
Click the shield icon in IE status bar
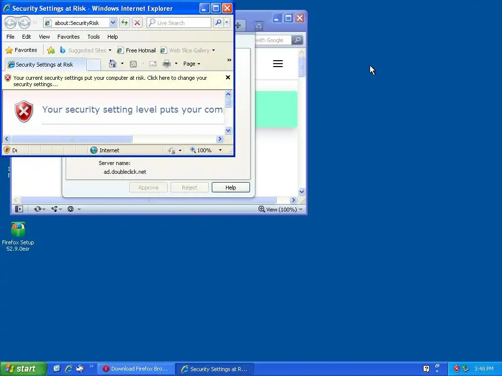(x=7, y=150)
